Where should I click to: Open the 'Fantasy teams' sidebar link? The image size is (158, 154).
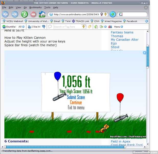(x=122, y=32)
